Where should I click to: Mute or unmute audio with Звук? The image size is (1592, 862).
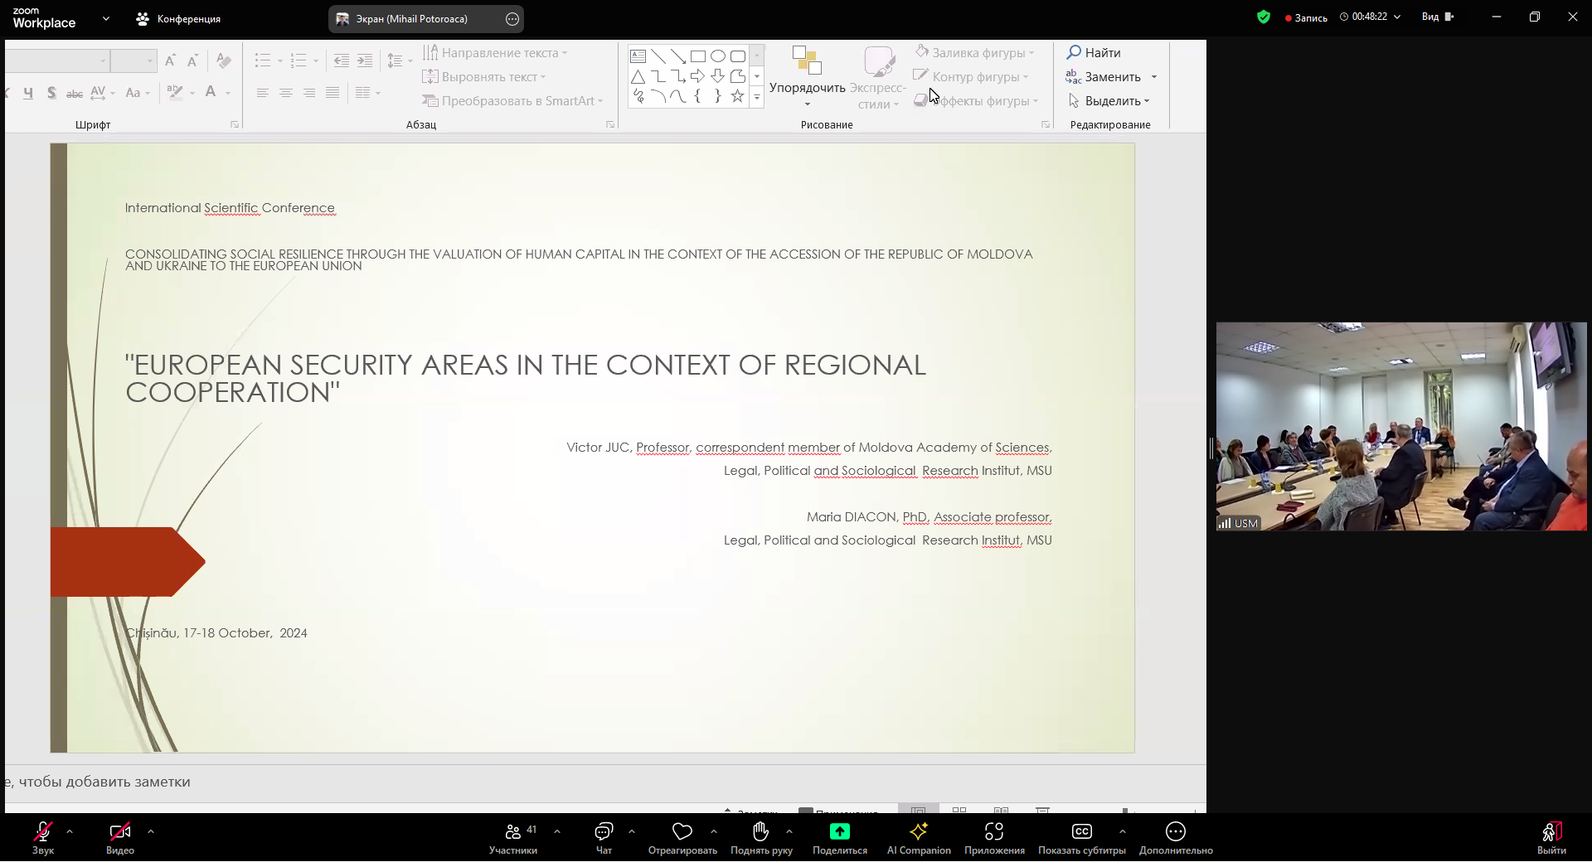pyautogui.click(x=43, y=837)
